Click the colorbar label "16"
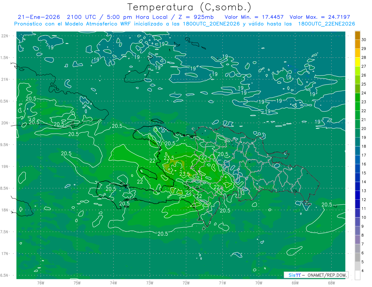Image resolution: width=372 pixels, height=287 pixels. tap(364, 164)
